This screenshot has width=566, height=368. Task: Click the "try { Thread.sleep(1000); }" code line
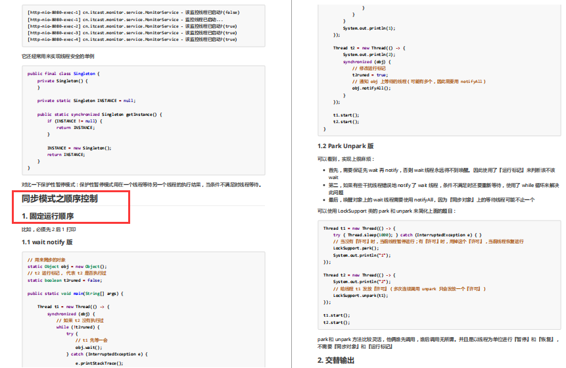pos(407,235)
